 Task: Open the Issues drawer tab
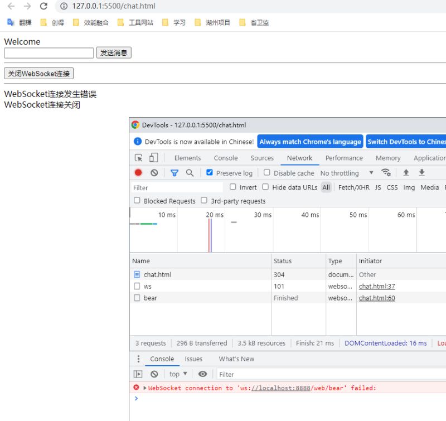[x=193, y=359]
